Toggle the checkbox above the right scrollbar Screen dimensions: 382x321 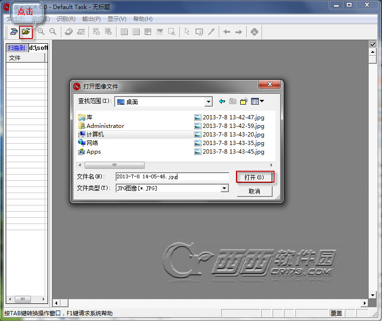coord(372,44)
